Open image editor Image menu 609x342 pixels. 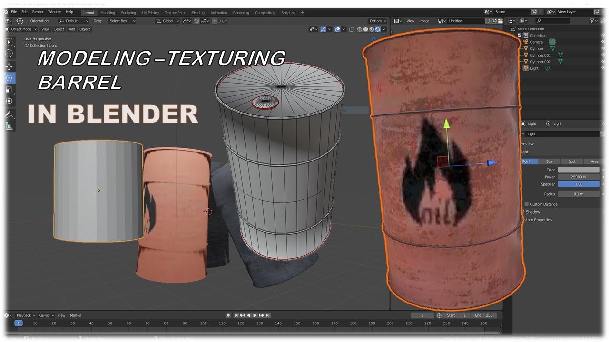[424, 21]
